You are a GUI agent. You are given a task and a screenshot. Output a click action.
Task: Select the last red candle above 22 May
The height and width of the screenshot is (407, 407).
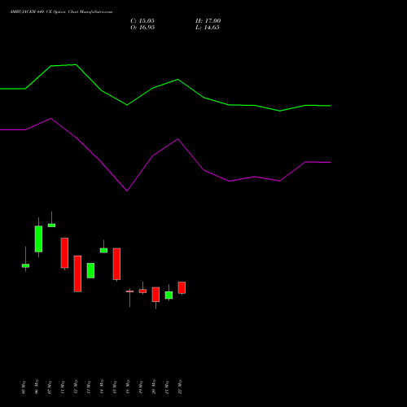pyautogui.click(x=182, y=287)
